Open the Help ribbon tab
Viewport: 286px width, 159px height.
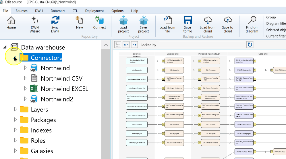point(135,11)
